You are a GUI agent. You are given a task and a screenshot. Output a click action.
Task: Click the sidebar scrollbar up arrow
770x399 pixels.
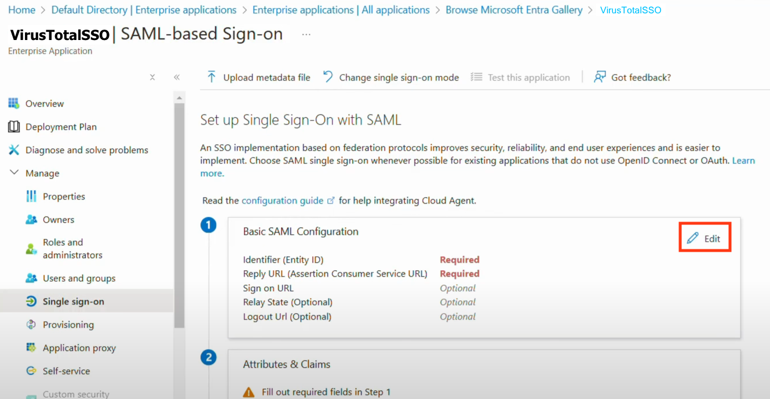point(180,97)
